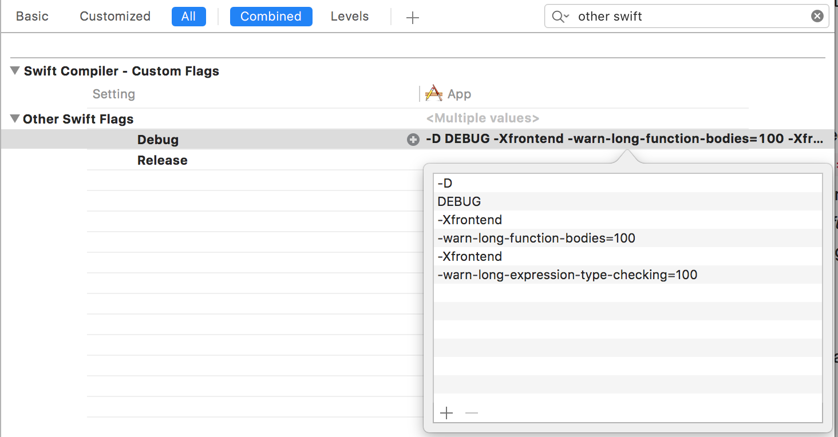
Task: Select the DEBUG flag entry
Action: tap(459, 201)
